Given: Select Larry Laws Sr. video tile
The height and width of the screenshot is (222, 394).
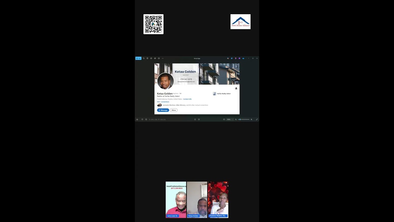Looking at the screenshot, I should point(176,200).
